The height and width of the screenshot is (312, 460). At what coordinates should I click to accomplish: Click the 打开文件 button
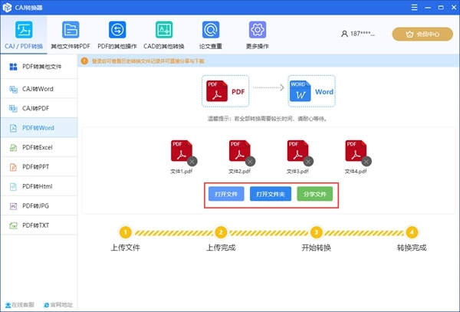point(226,195)
